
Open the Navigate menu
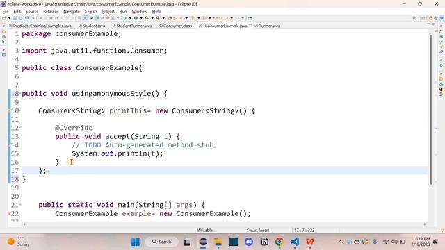72,12
